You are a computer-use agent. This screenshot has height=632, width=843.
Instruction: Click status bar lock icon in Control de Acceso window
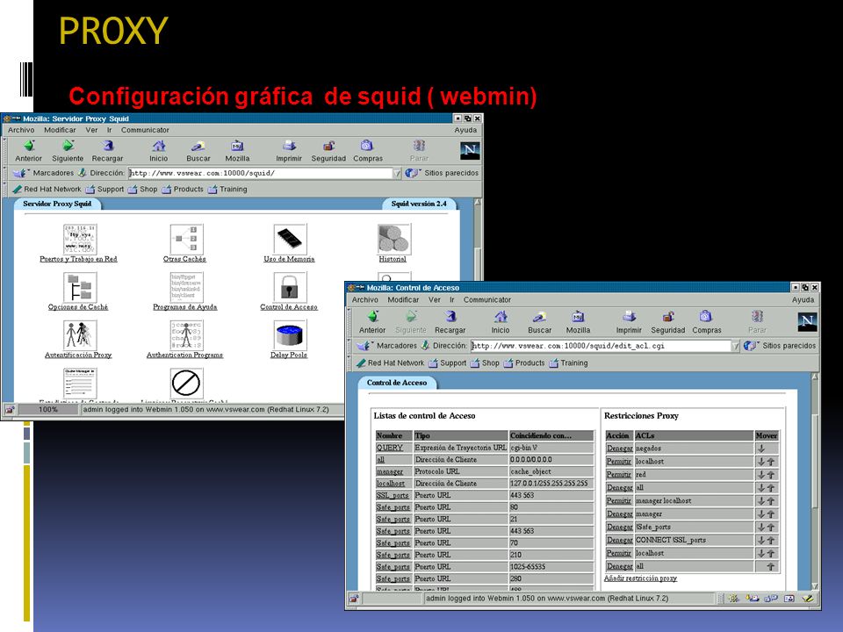click(353, 598)
